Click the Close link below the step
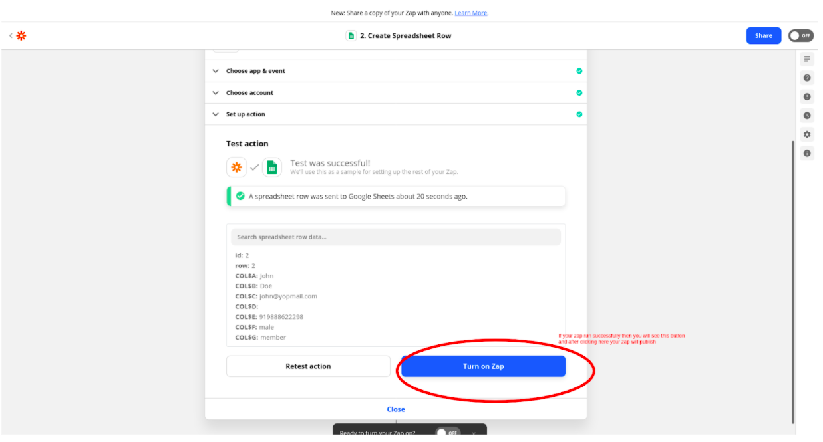The height and width of the screenshot is (442, 823). point(396,409)
